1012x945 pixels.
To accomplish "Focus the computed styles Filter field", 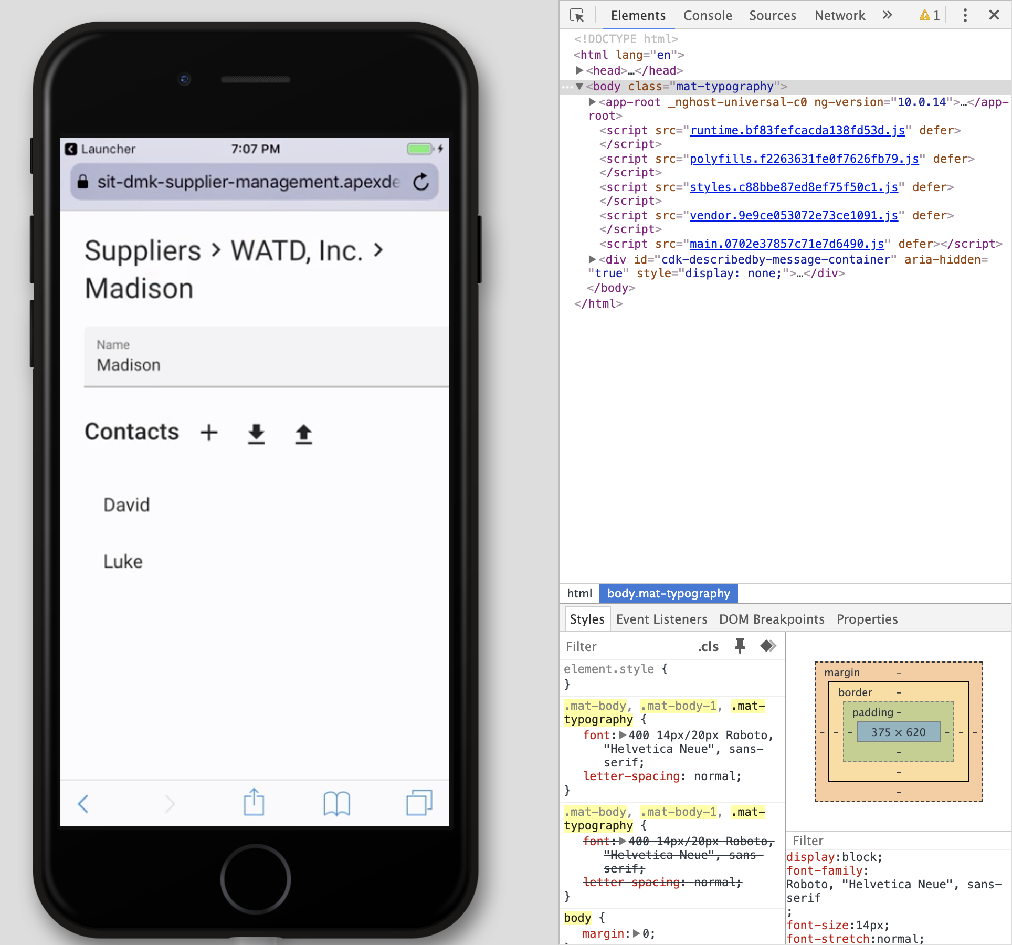I will point(899,841).
